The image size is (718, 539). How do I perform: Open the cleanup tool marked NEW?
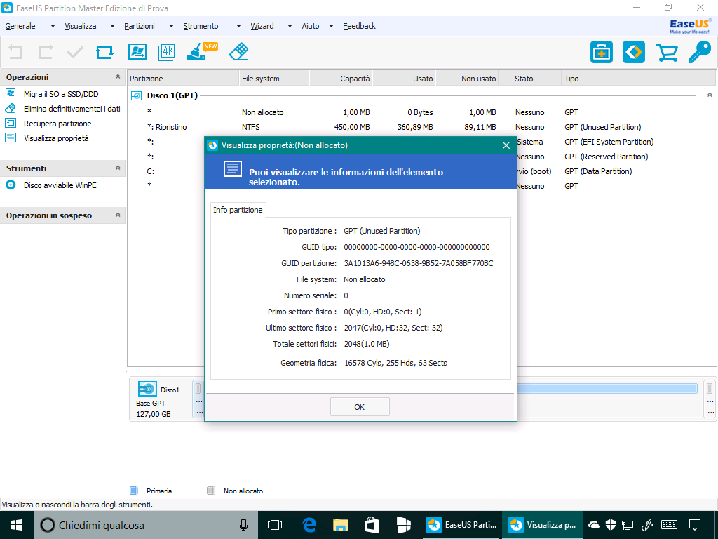pos(202,51)
